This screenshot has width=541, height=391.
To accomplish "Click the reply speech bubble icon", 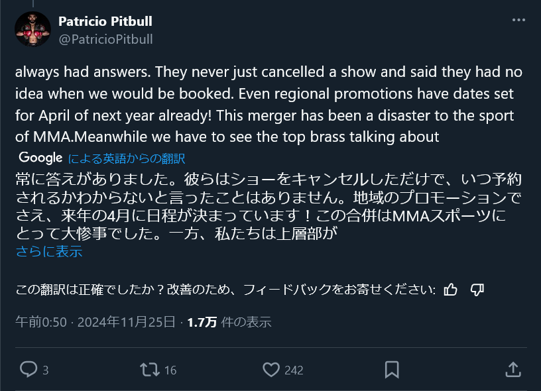I will (x=29, y=369).
